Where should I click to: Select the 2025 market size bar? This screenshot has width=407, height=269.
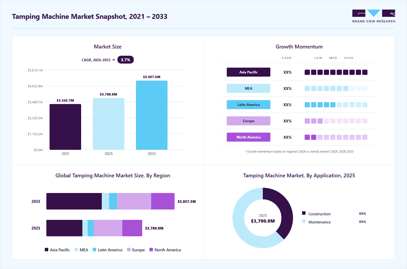(x=108, y=124)
